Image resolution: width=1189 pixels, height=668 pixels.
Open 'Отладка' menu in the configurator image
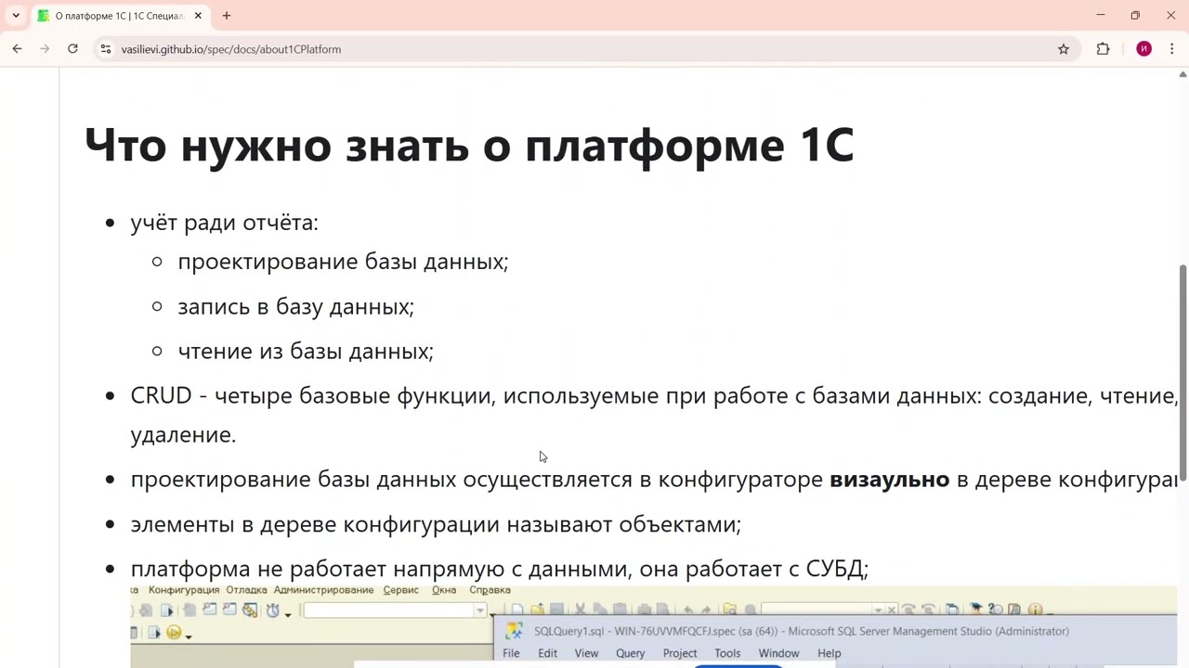[246, 590]
